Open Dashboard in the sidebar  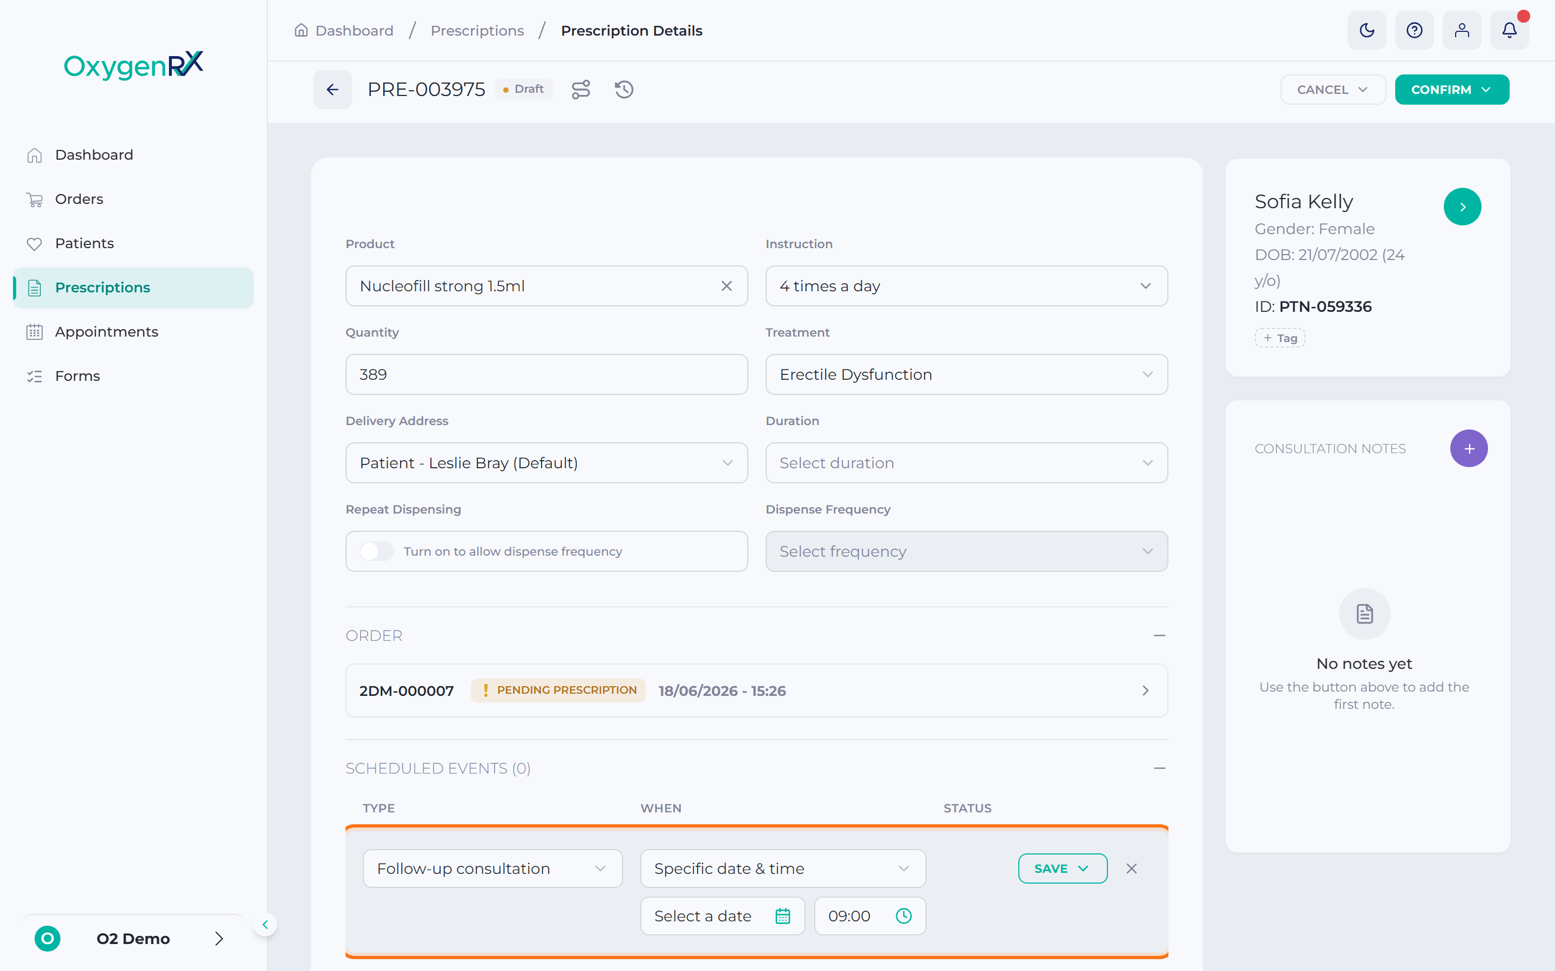coord(133,155)
